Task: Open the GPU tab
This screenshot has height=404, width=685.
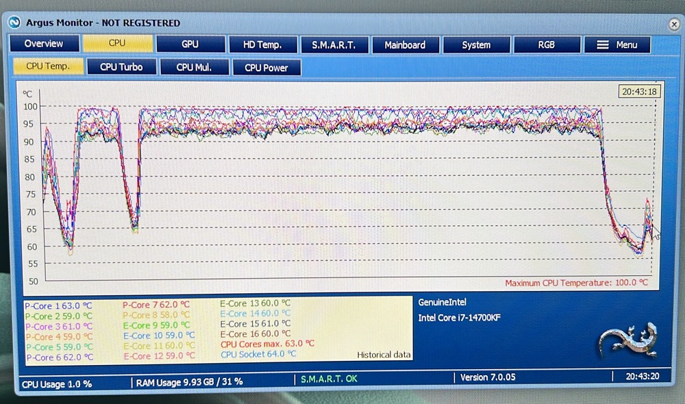Action: [190, 44]
